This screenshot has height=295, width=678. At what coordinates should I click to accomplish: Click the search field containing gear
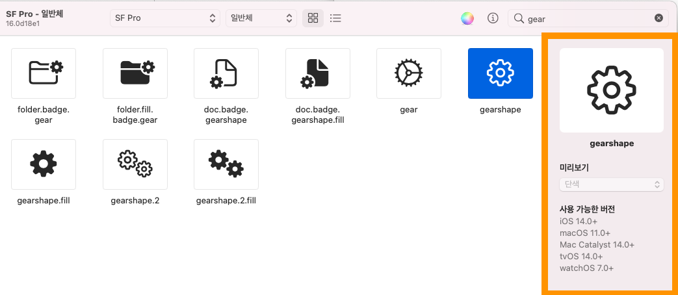point(588,18)
